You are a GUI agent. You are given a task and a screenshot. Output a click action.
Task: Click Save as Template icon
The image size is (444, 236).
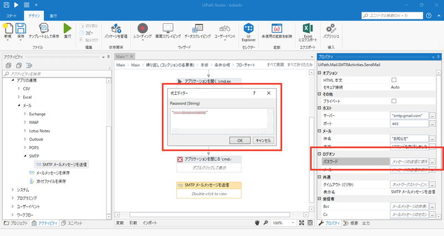point(44,29)
